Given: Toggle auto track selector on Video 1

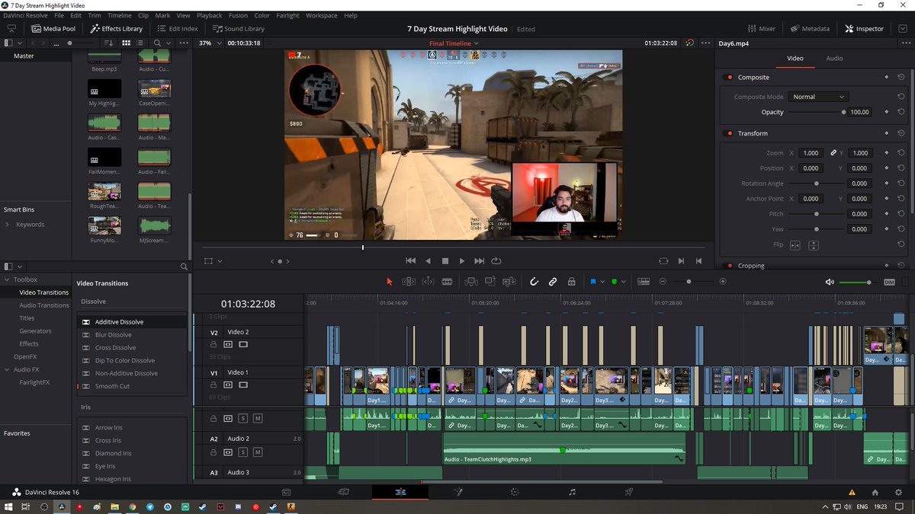Looking at the screenshot, I should [x=227, y=385].
